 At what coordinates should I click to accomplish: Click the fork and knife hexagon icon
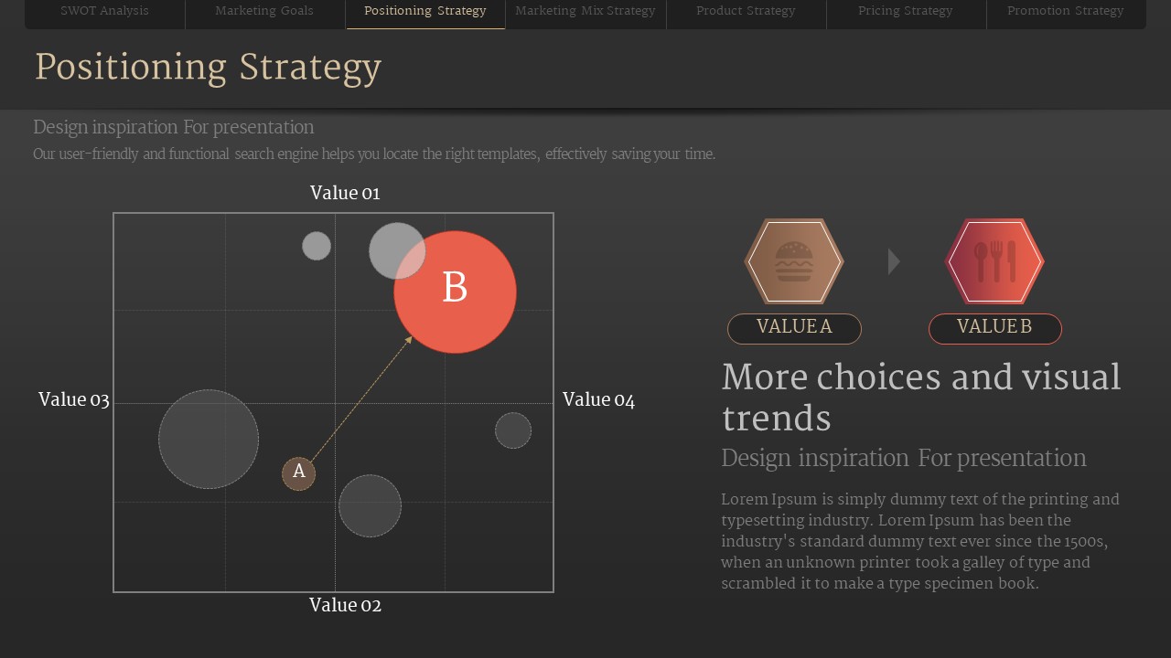tap(994, 261)
